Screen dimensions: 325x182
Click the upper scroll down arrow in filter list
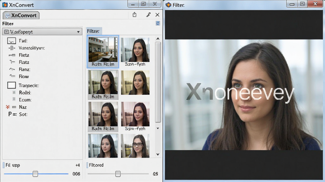tap(158, 128)
